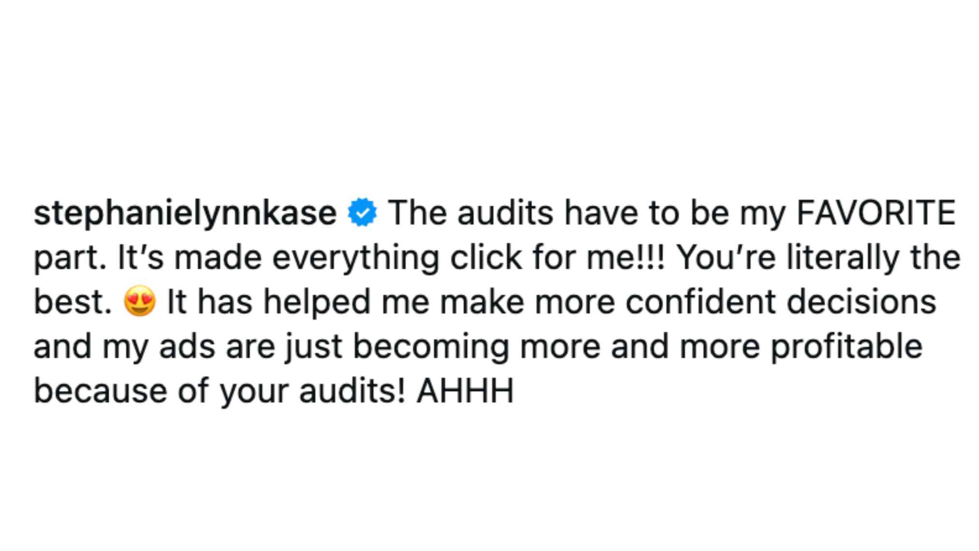Click the word The after the badge

click(x=417, y=212)
